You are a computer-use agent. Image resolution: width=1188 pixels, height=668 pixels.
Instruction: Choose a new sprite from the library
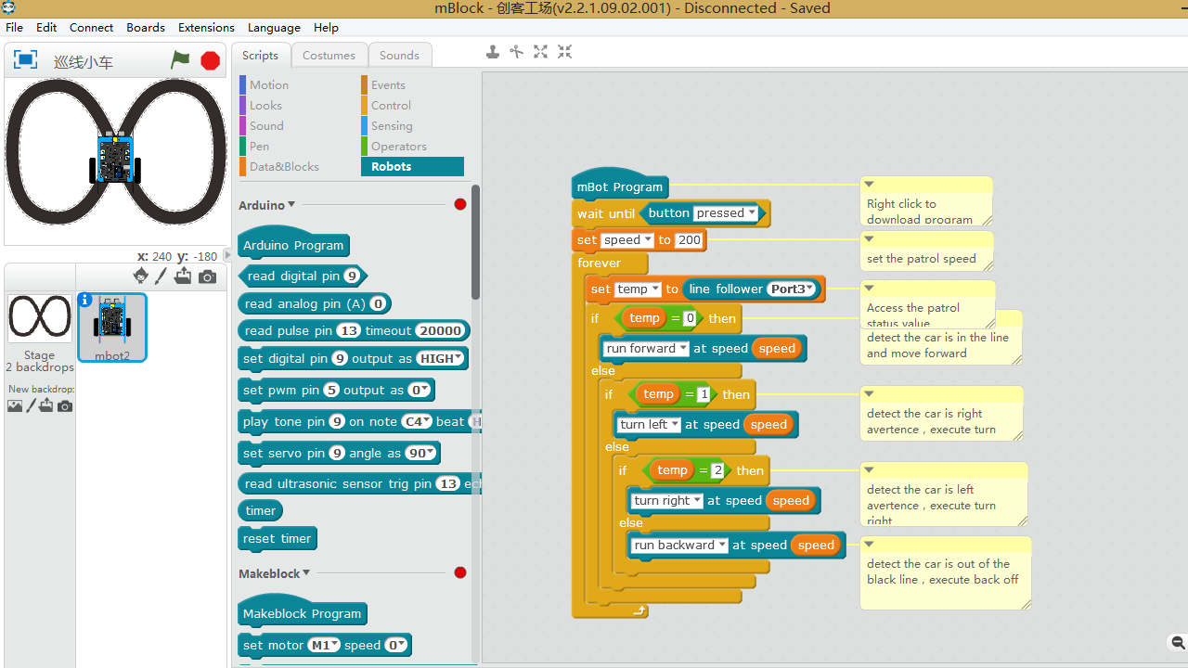click(x=141, y=276)
